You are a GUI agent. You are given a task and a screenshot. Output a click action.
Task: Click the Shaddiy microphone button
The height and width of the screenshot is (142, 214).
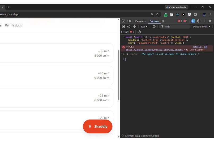pos(98,126)
